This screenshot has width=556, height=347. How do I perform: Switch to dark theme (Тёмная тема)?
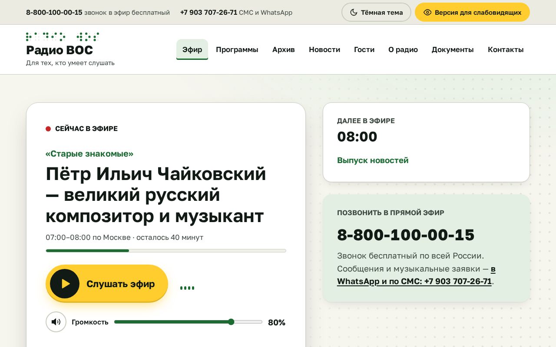click(x=376, y=12)
